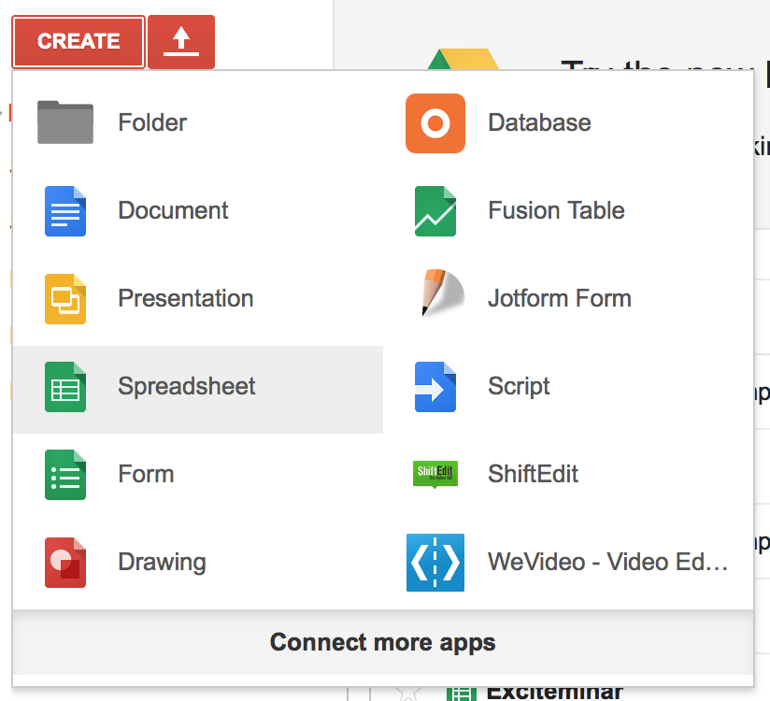
Task: Click Connect more apps
Action: click(x=382, y=642)
